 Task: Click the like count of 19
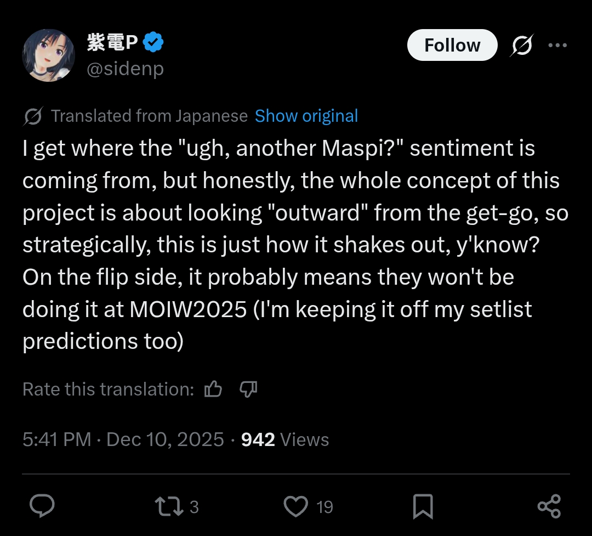click(x=325, y=507)
